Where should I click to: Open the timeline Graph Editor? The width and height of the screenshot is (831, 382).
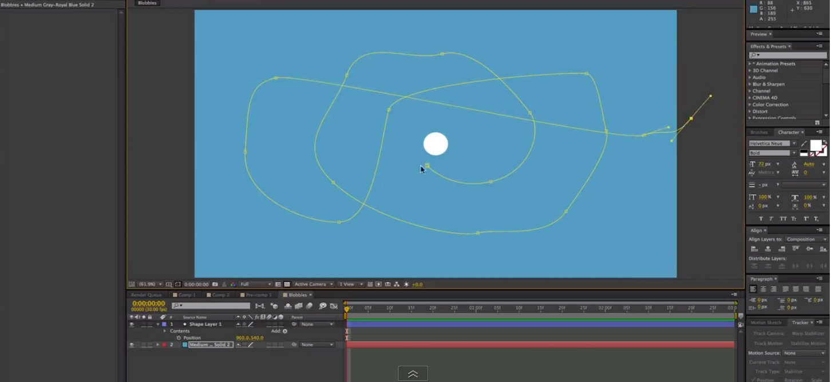[x=334, y=306]
